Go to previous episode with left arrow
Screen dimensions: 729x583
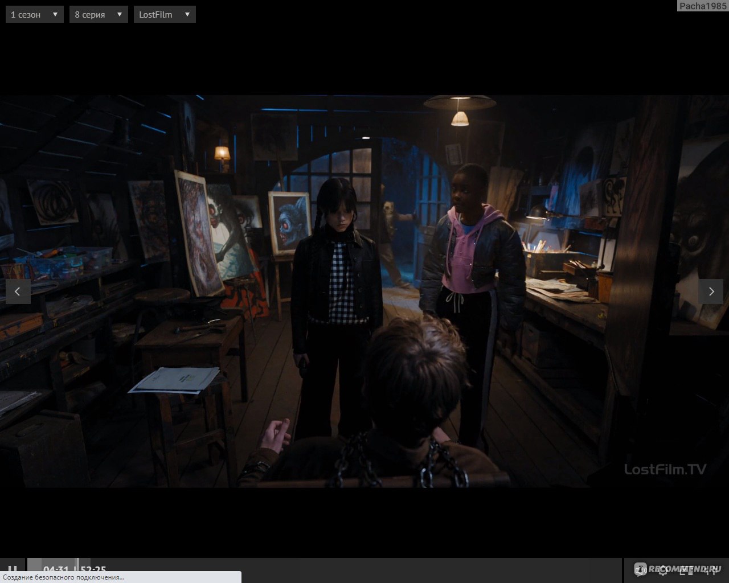[18, 291]
